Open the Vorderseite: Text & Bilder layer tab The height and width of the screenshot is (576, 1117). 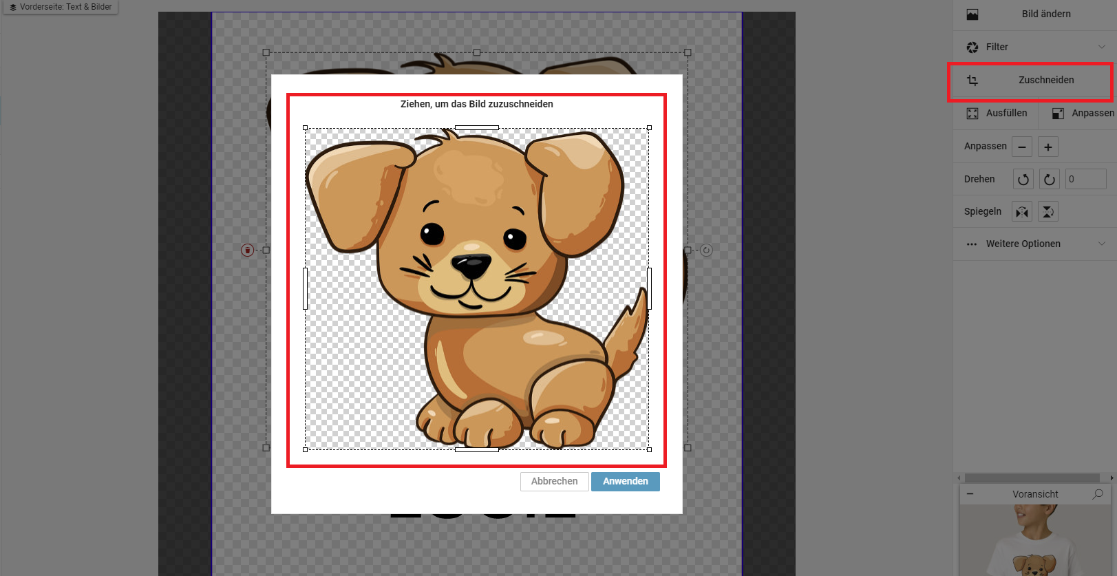(x=61, y=7)
